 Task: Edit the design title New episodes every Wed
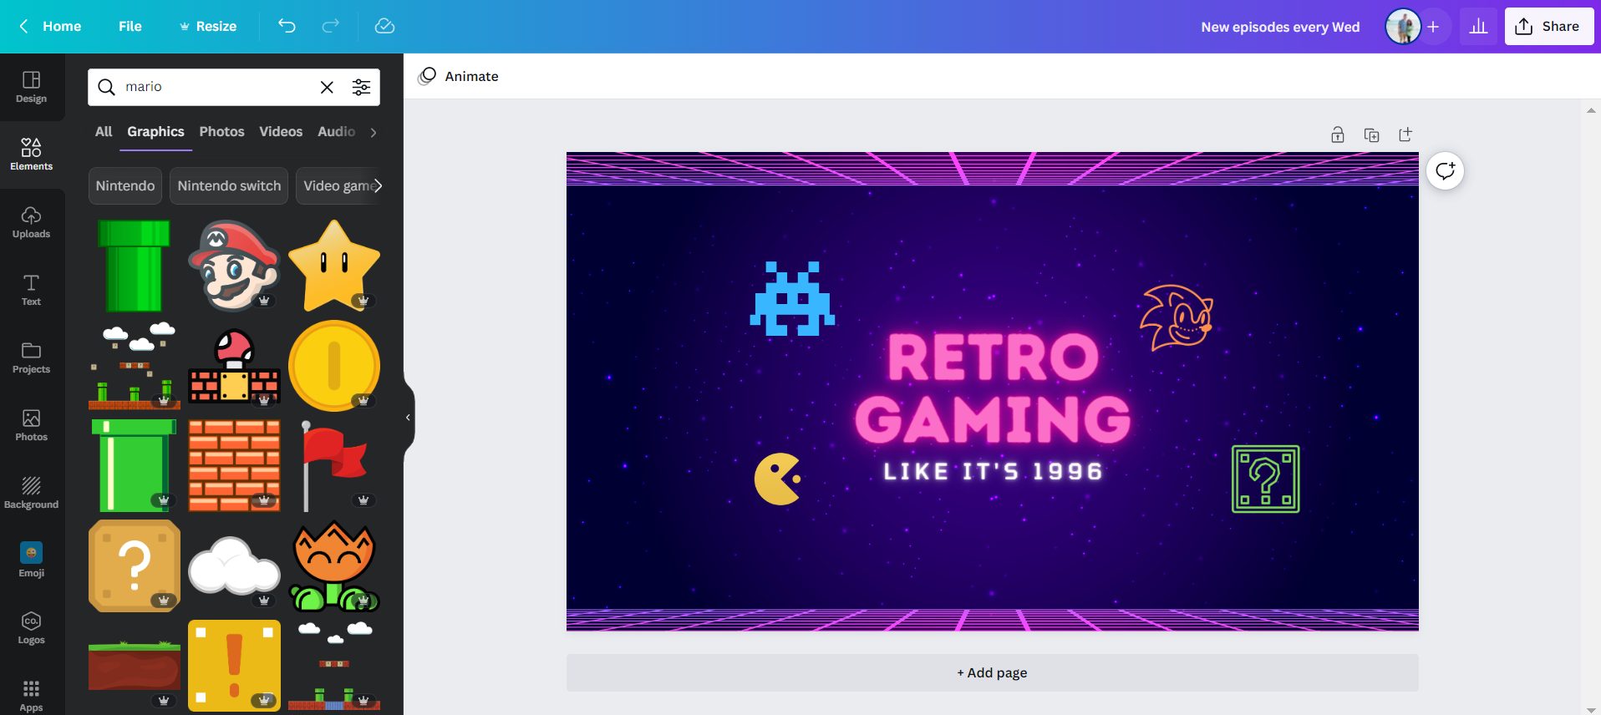1280,27
